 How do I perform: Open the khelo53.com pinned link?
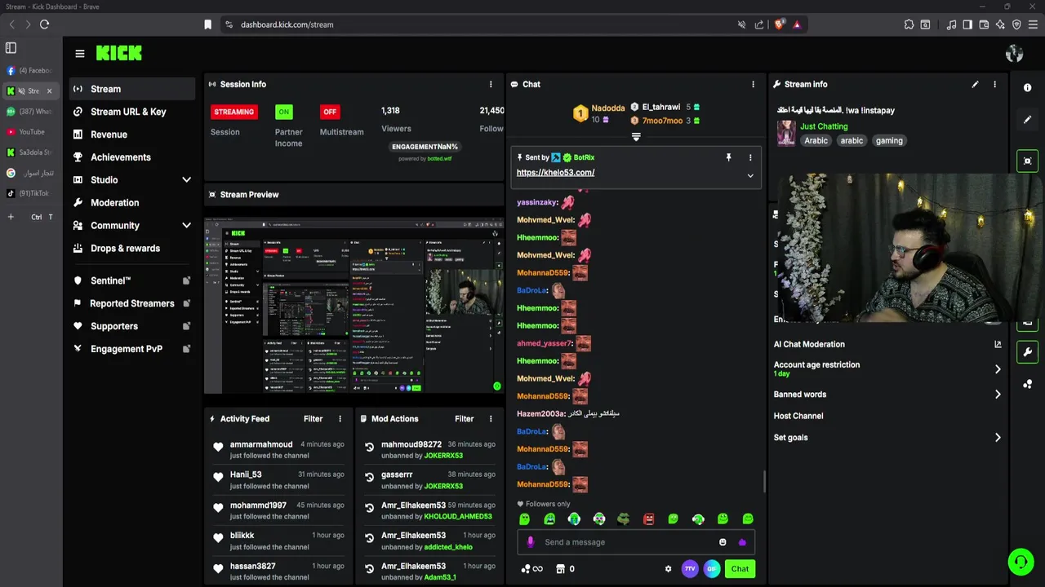click(555, 173)
